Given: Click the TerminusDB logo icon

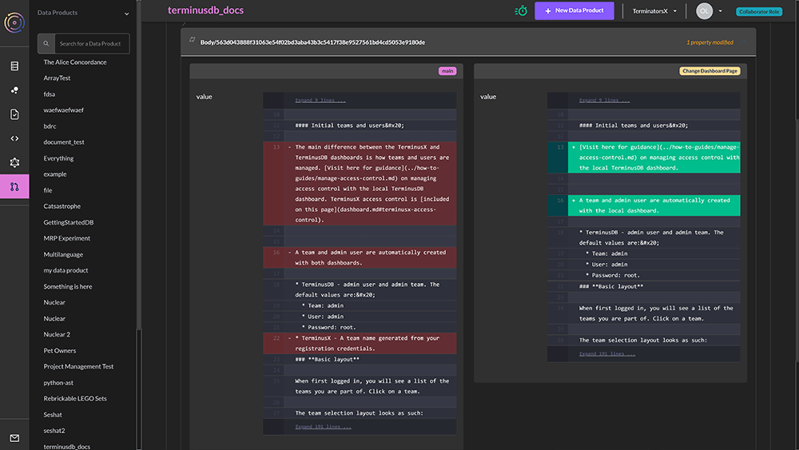Looking at the screenshot, I should (x=14, y=22).
